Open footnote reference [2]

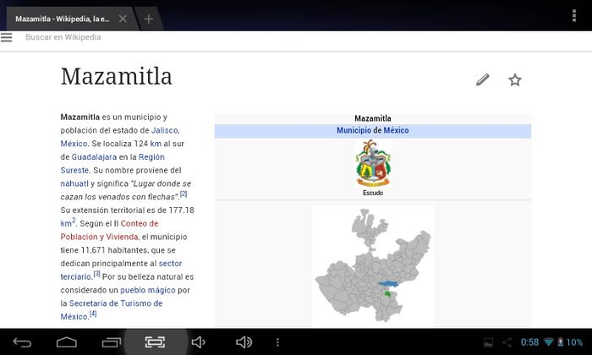(x=184, y=194)
